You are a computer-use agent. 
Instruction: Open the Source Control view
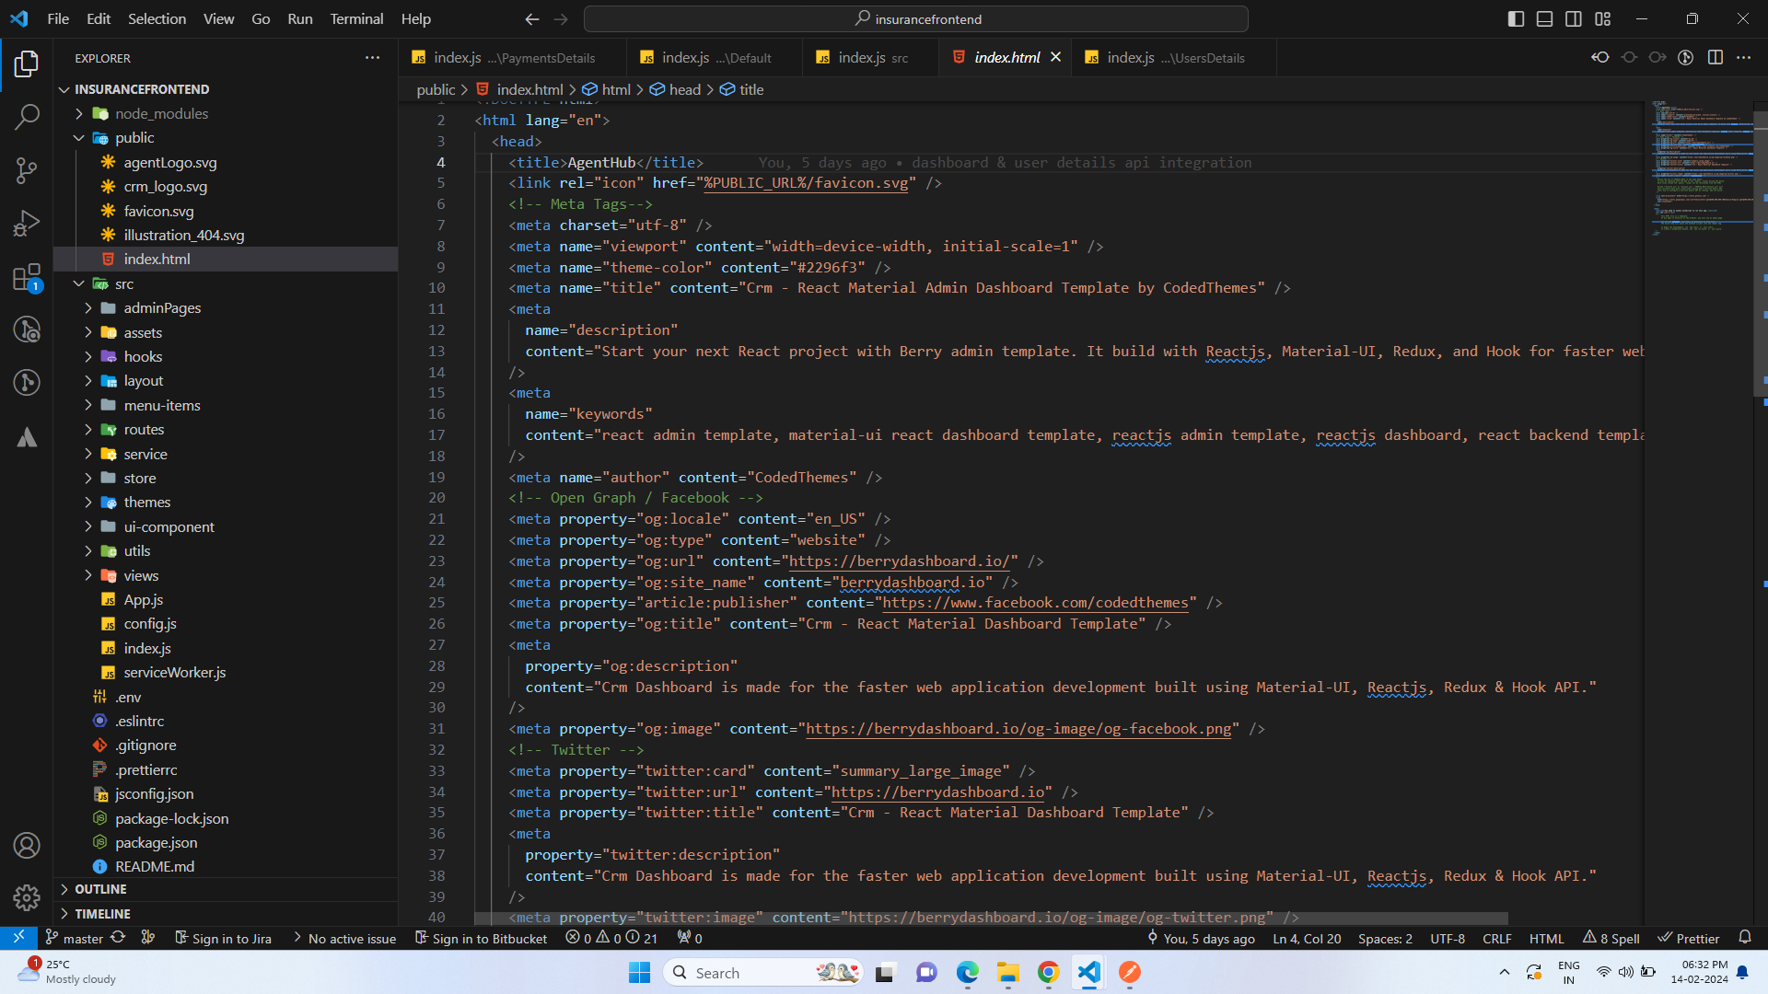pyautogui.click(x=27, y=169)
